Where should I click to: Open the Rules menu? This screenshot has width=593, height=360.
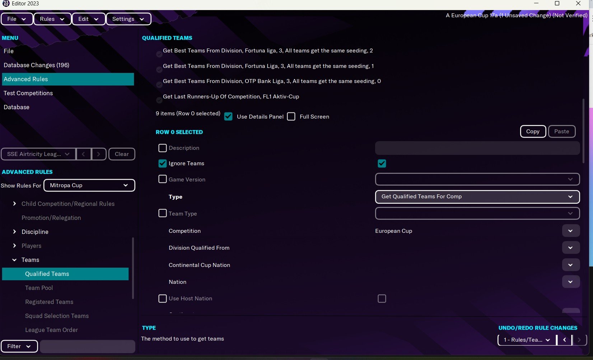click(52, 19)
